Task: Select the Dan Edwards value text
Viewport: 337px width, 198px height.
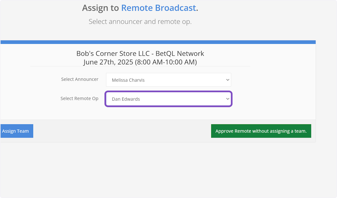Action: [x=126, y=99]
